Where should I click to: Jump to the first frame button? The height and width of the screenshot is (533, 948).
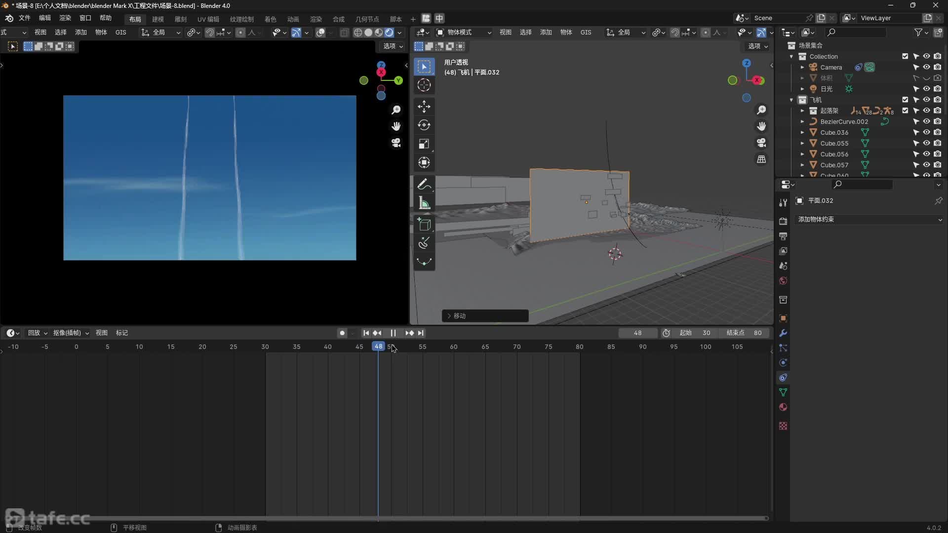(x=366, y=333)
